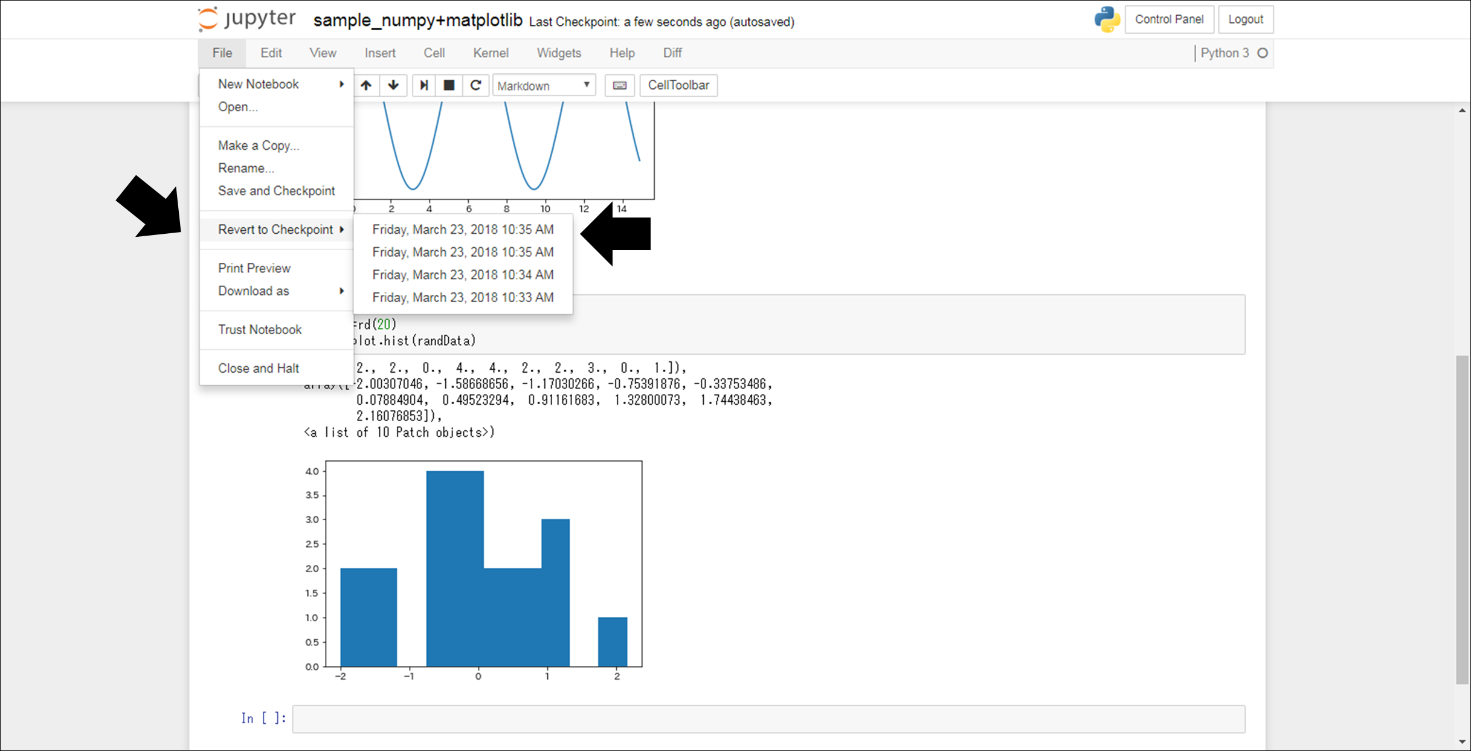Viewport: 1471px width, 751px height.
Task: Click the scrollbar up arrow
Action: coord(1461,111)
